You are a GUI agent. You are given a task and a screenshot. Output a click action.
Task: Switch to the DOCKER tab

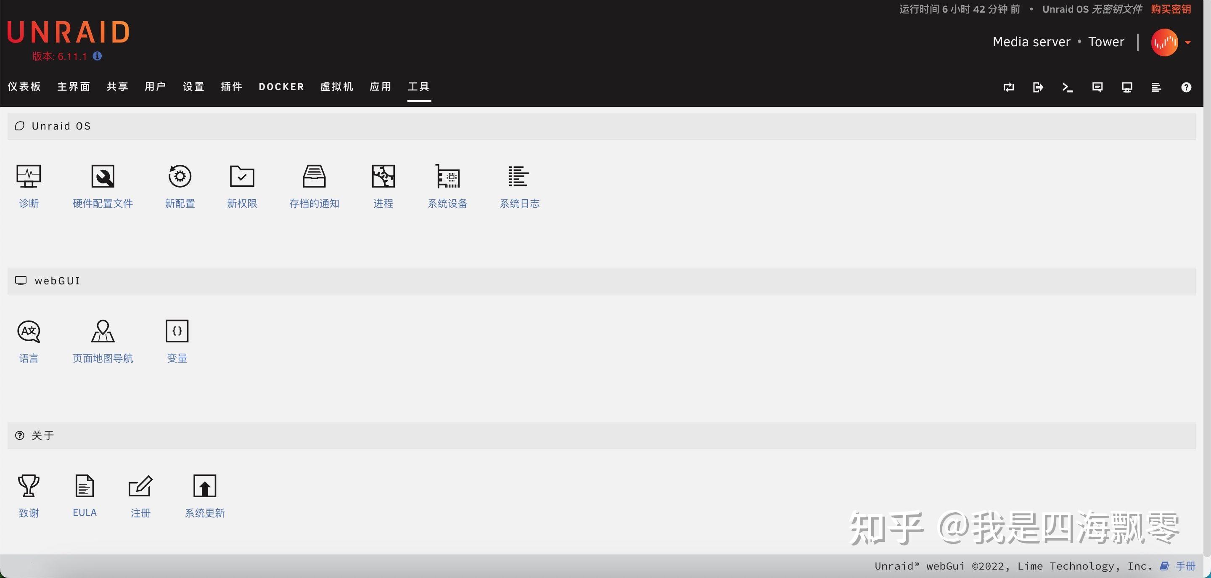click(280, 87)
